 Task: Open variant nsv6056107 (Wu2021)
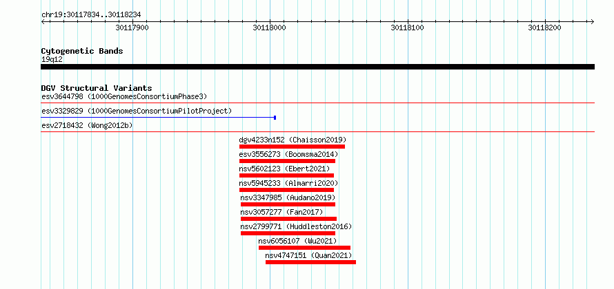pyautogui.click(x=297, y=241)
